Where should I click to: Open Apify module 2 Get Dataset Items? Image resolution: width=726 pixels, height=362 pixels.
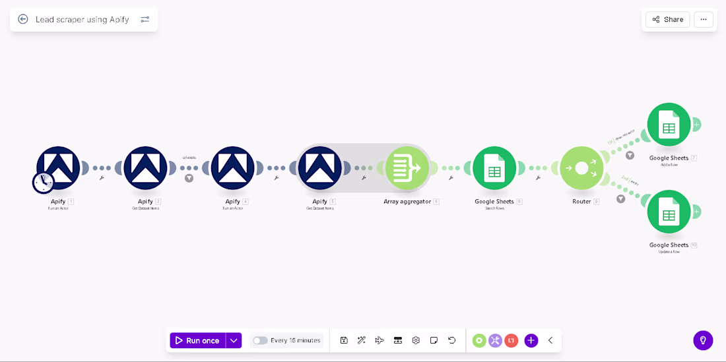tap(145, 168)
